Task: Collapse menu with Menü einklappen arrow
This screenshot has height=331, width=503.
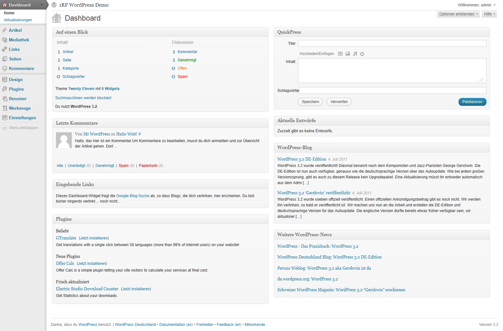Action: (x=4, y=128)
